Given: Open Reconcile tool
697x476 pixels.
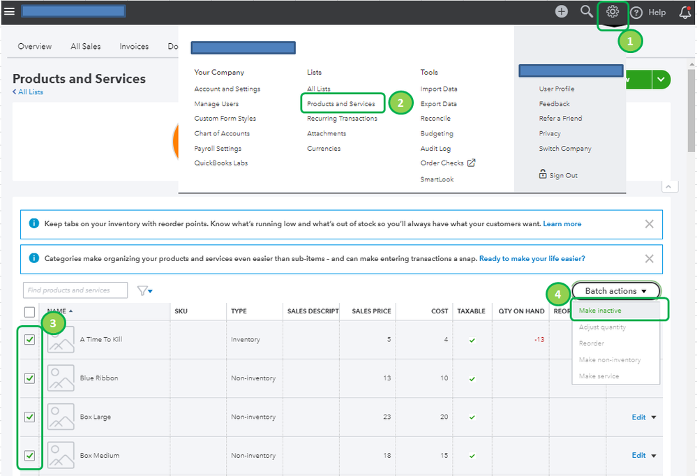Looking at the screenshot, I should tap(435, 119).
